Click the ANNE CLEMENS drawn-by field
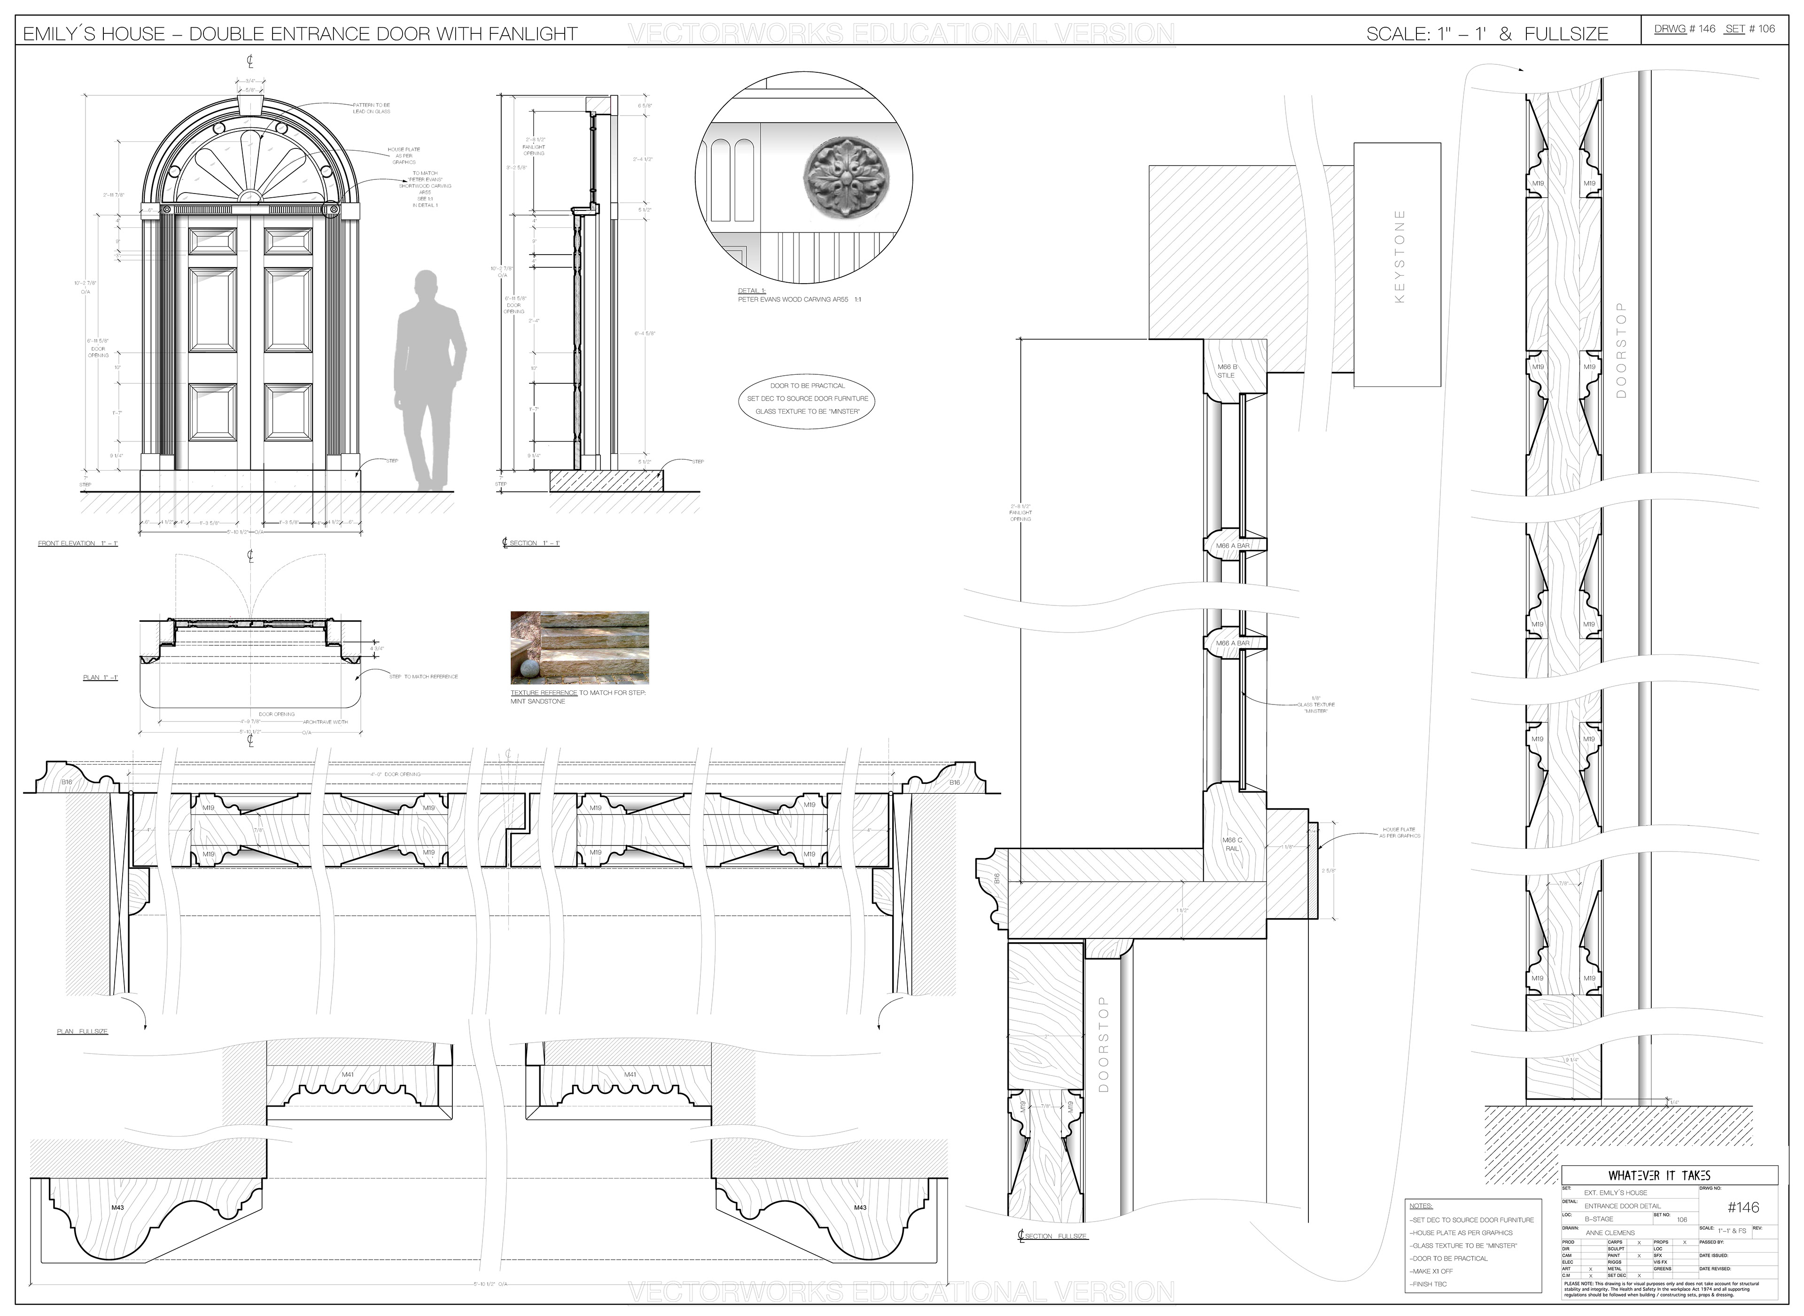Image resolution: width=1804 pixels, height=1316 pixels. coord(1610,1232)
